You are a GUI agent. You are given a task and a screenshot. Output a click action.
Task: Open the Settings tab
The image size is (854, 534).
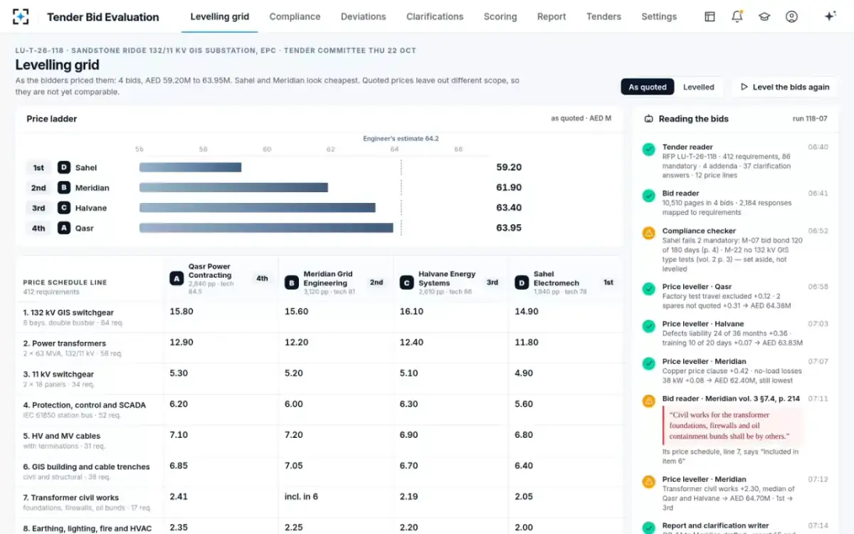[659, 16]
